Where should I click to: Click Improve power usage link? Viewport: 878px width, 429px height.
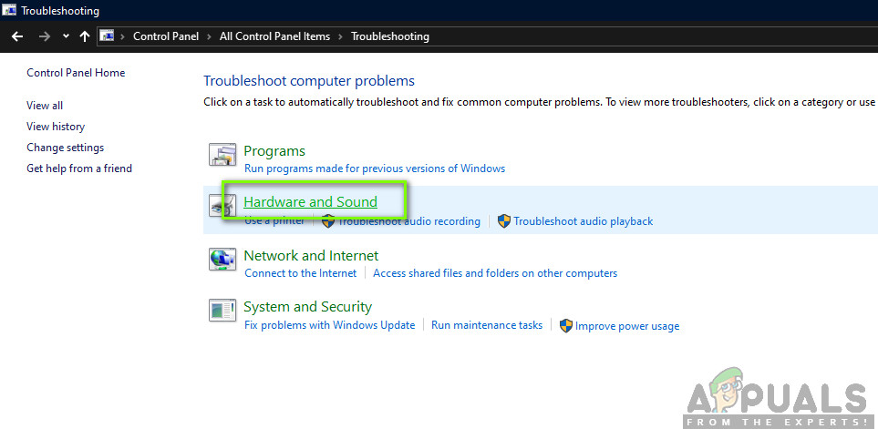click(626, 326)
